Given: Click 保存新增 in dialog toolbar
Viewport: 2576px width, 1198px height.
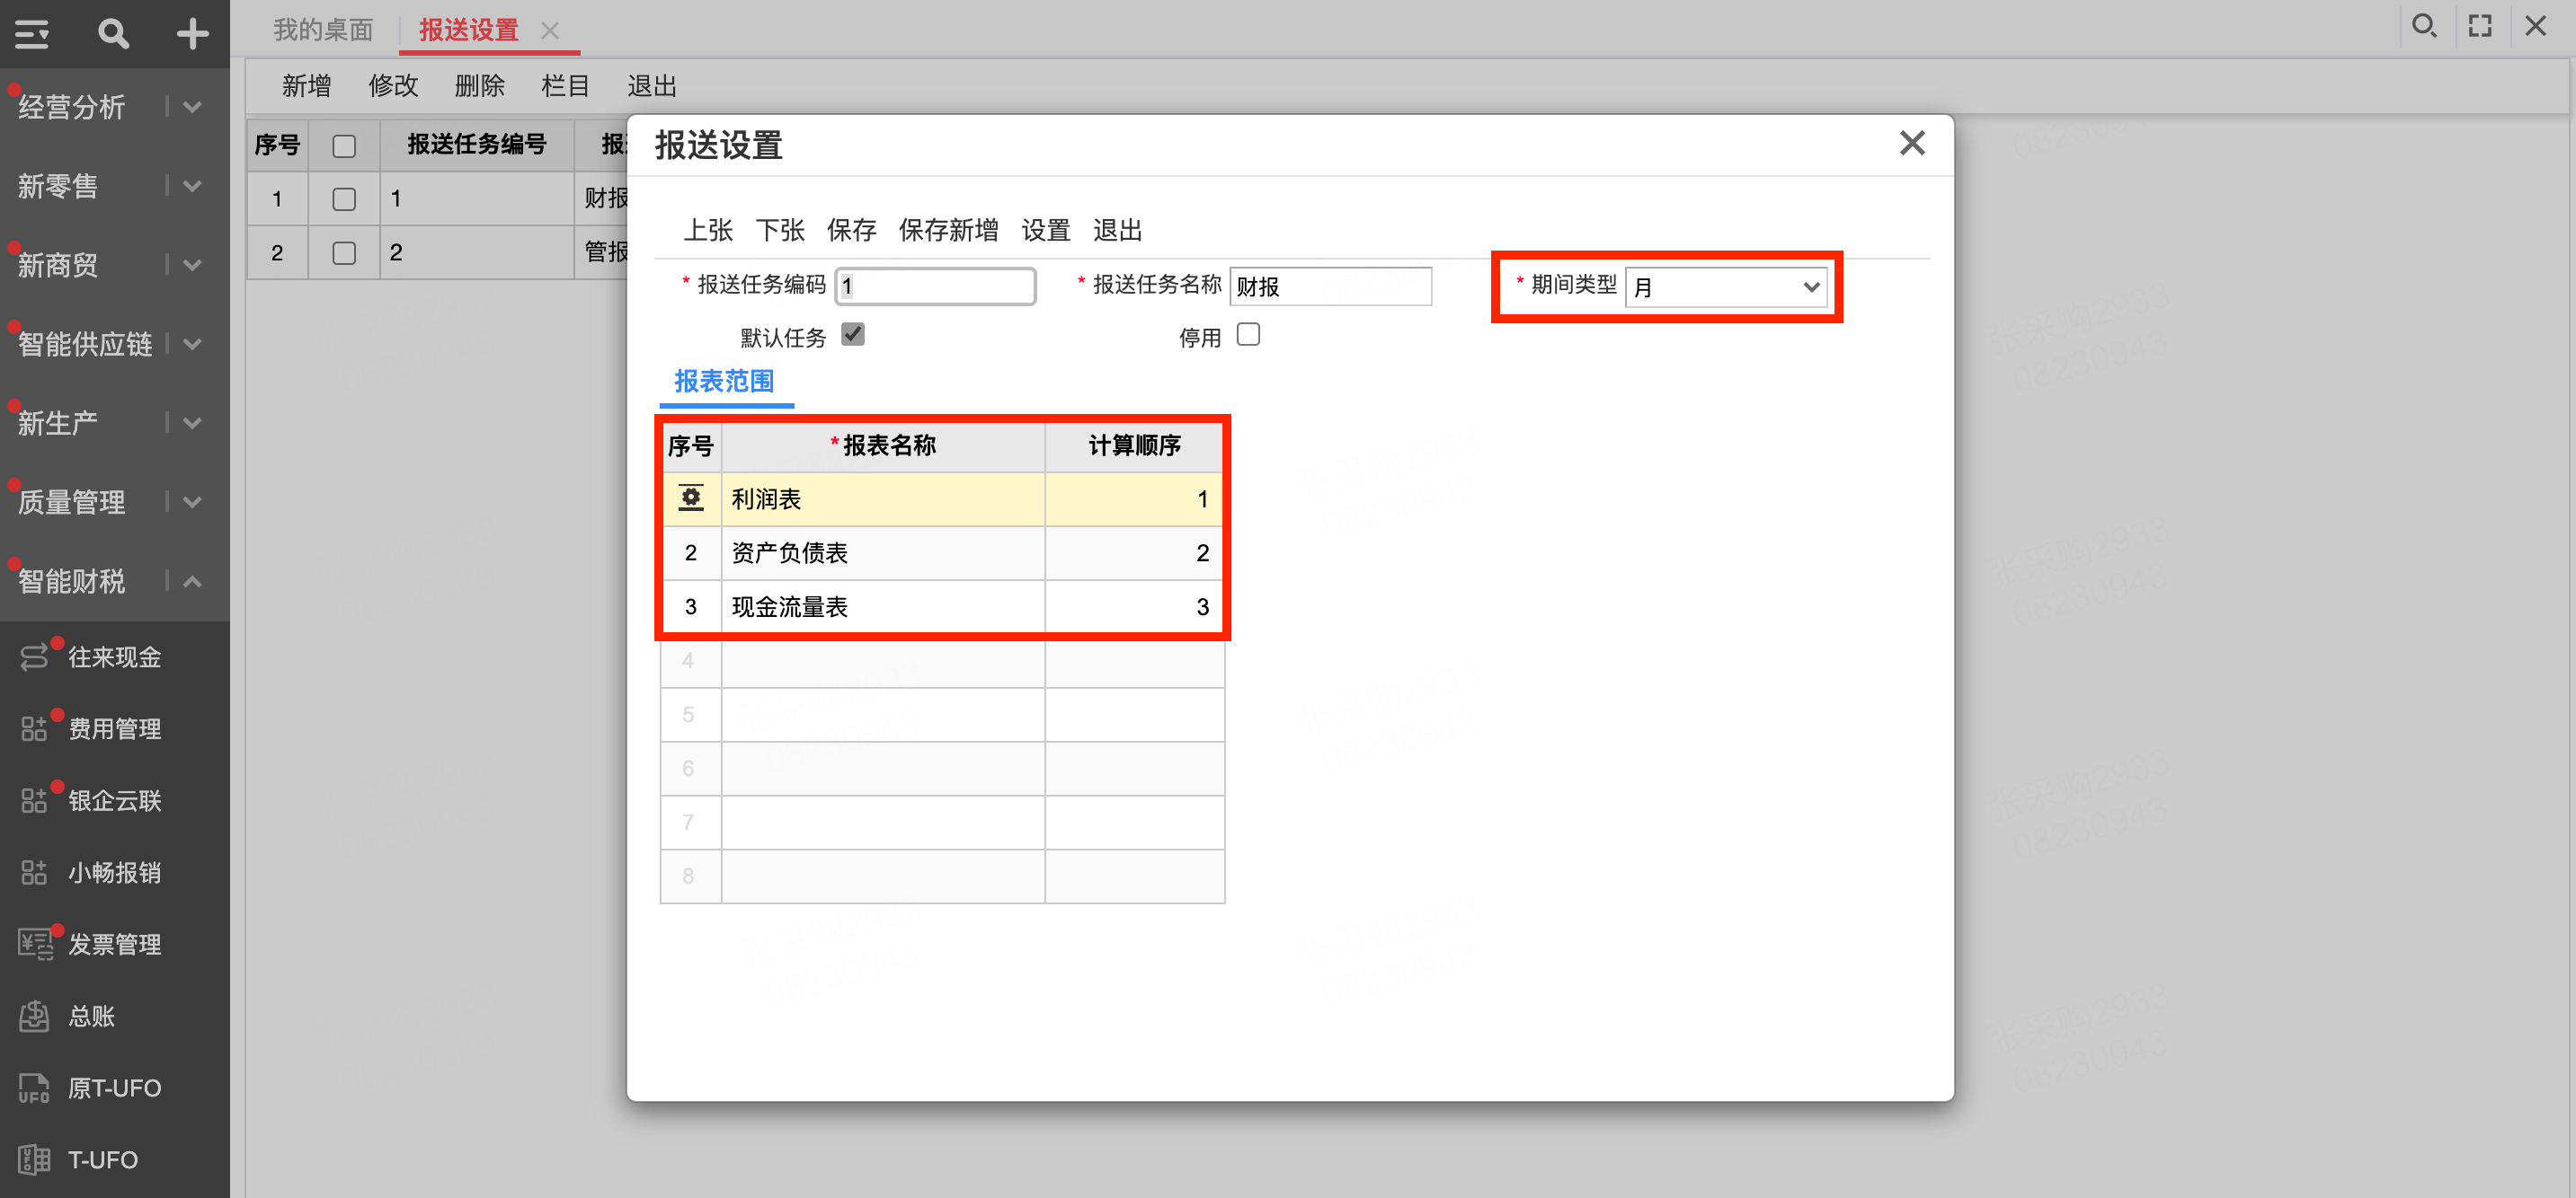Looking at the screenshot, I should click(947, 231).
